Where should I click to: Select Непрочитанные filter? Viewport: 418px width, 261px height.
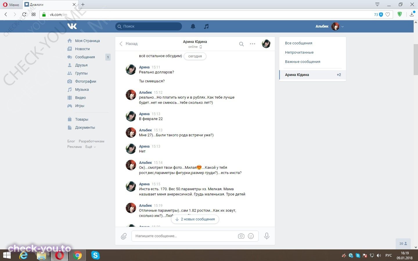(x=299, y=52)
